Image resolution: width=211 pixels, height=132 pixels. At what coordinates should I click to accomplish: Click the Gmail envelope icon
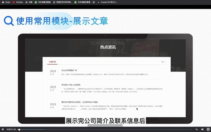[3, 2]
